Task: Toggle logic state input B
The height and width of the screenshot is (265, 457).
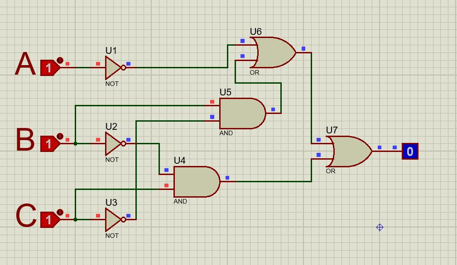Action: [x=50, y=144]
